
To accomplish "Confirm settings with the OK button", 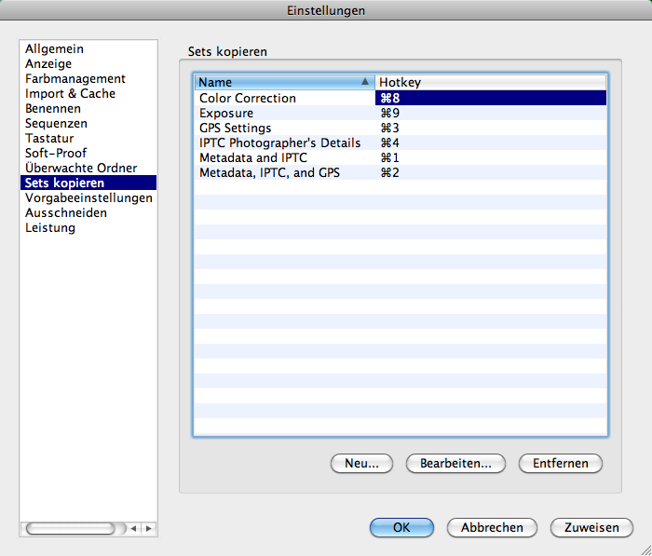I will click(401, 527).
